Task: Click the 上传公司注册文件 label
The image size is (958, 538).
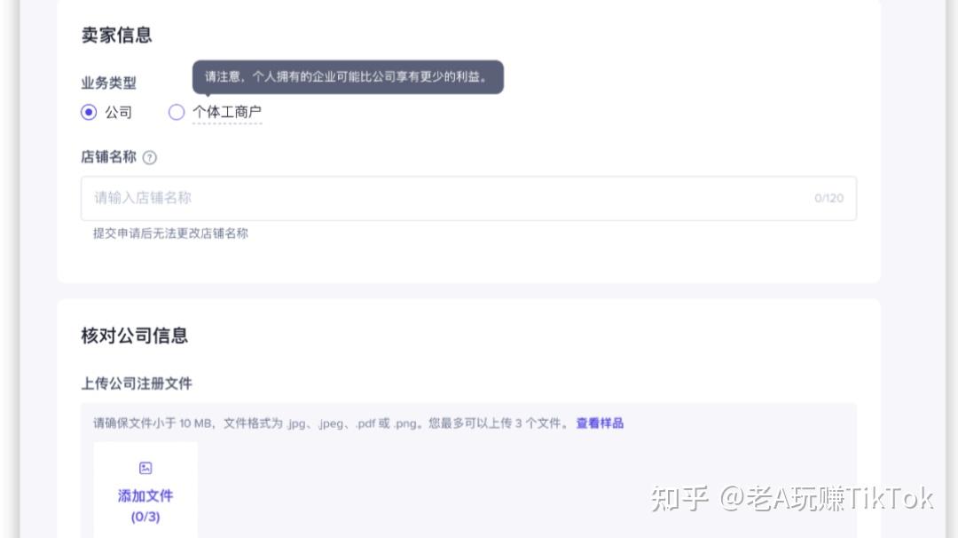Action: pos(137,384)
